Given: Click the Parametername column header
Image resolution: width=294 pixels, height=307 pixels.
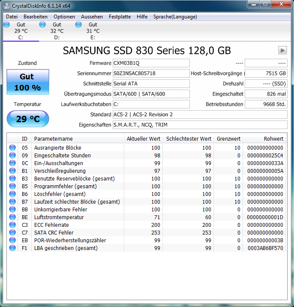Looking at the screenshot, I should tap(78, 139).
